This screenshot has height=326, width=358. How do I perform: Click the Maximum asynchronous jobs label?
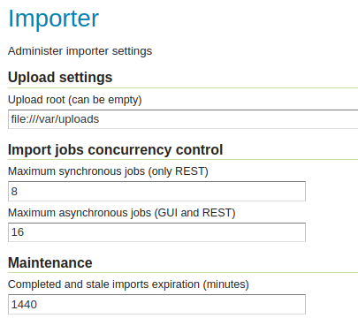pos(122,213)
